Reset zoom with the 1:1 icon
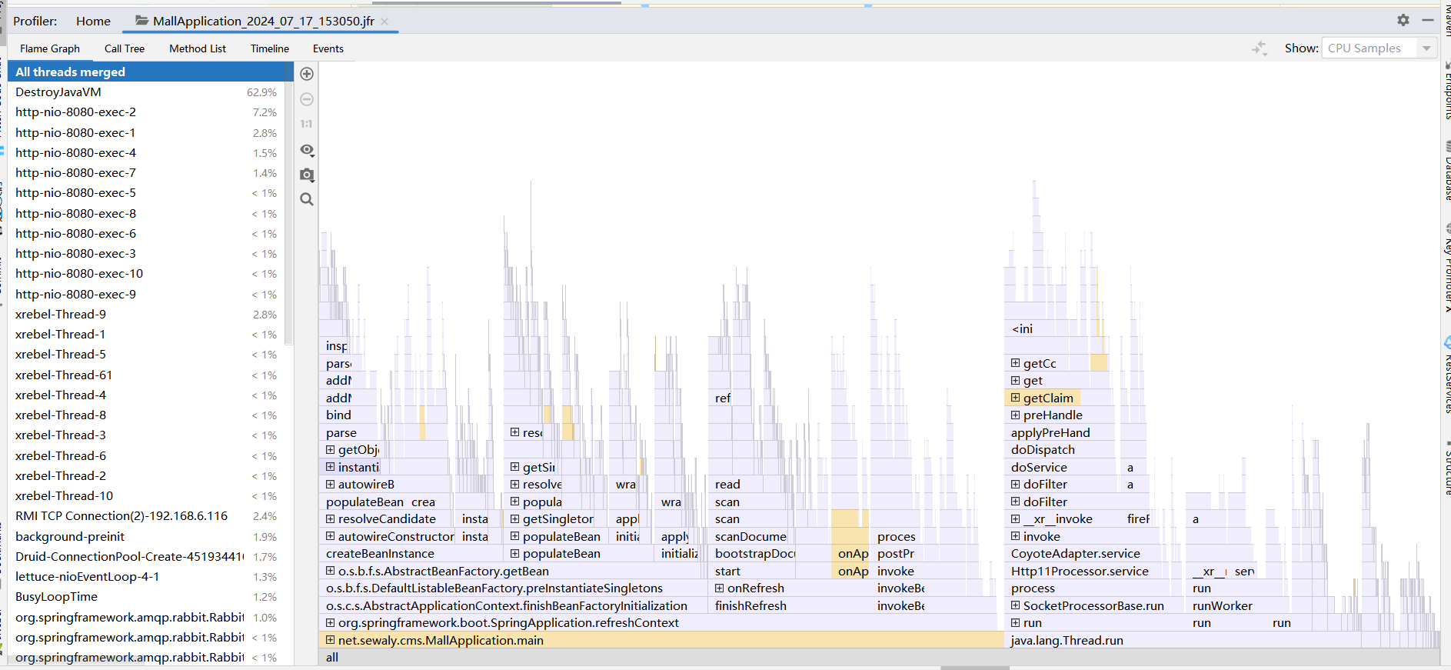 click(307, 124)
